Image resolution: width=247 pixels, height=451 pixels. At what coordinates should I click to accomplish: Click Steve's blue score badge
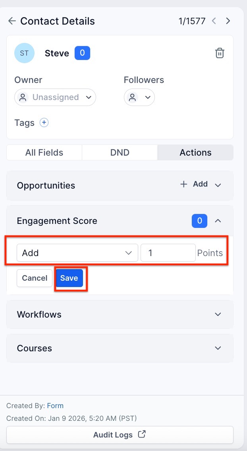(x=82, y=53)
